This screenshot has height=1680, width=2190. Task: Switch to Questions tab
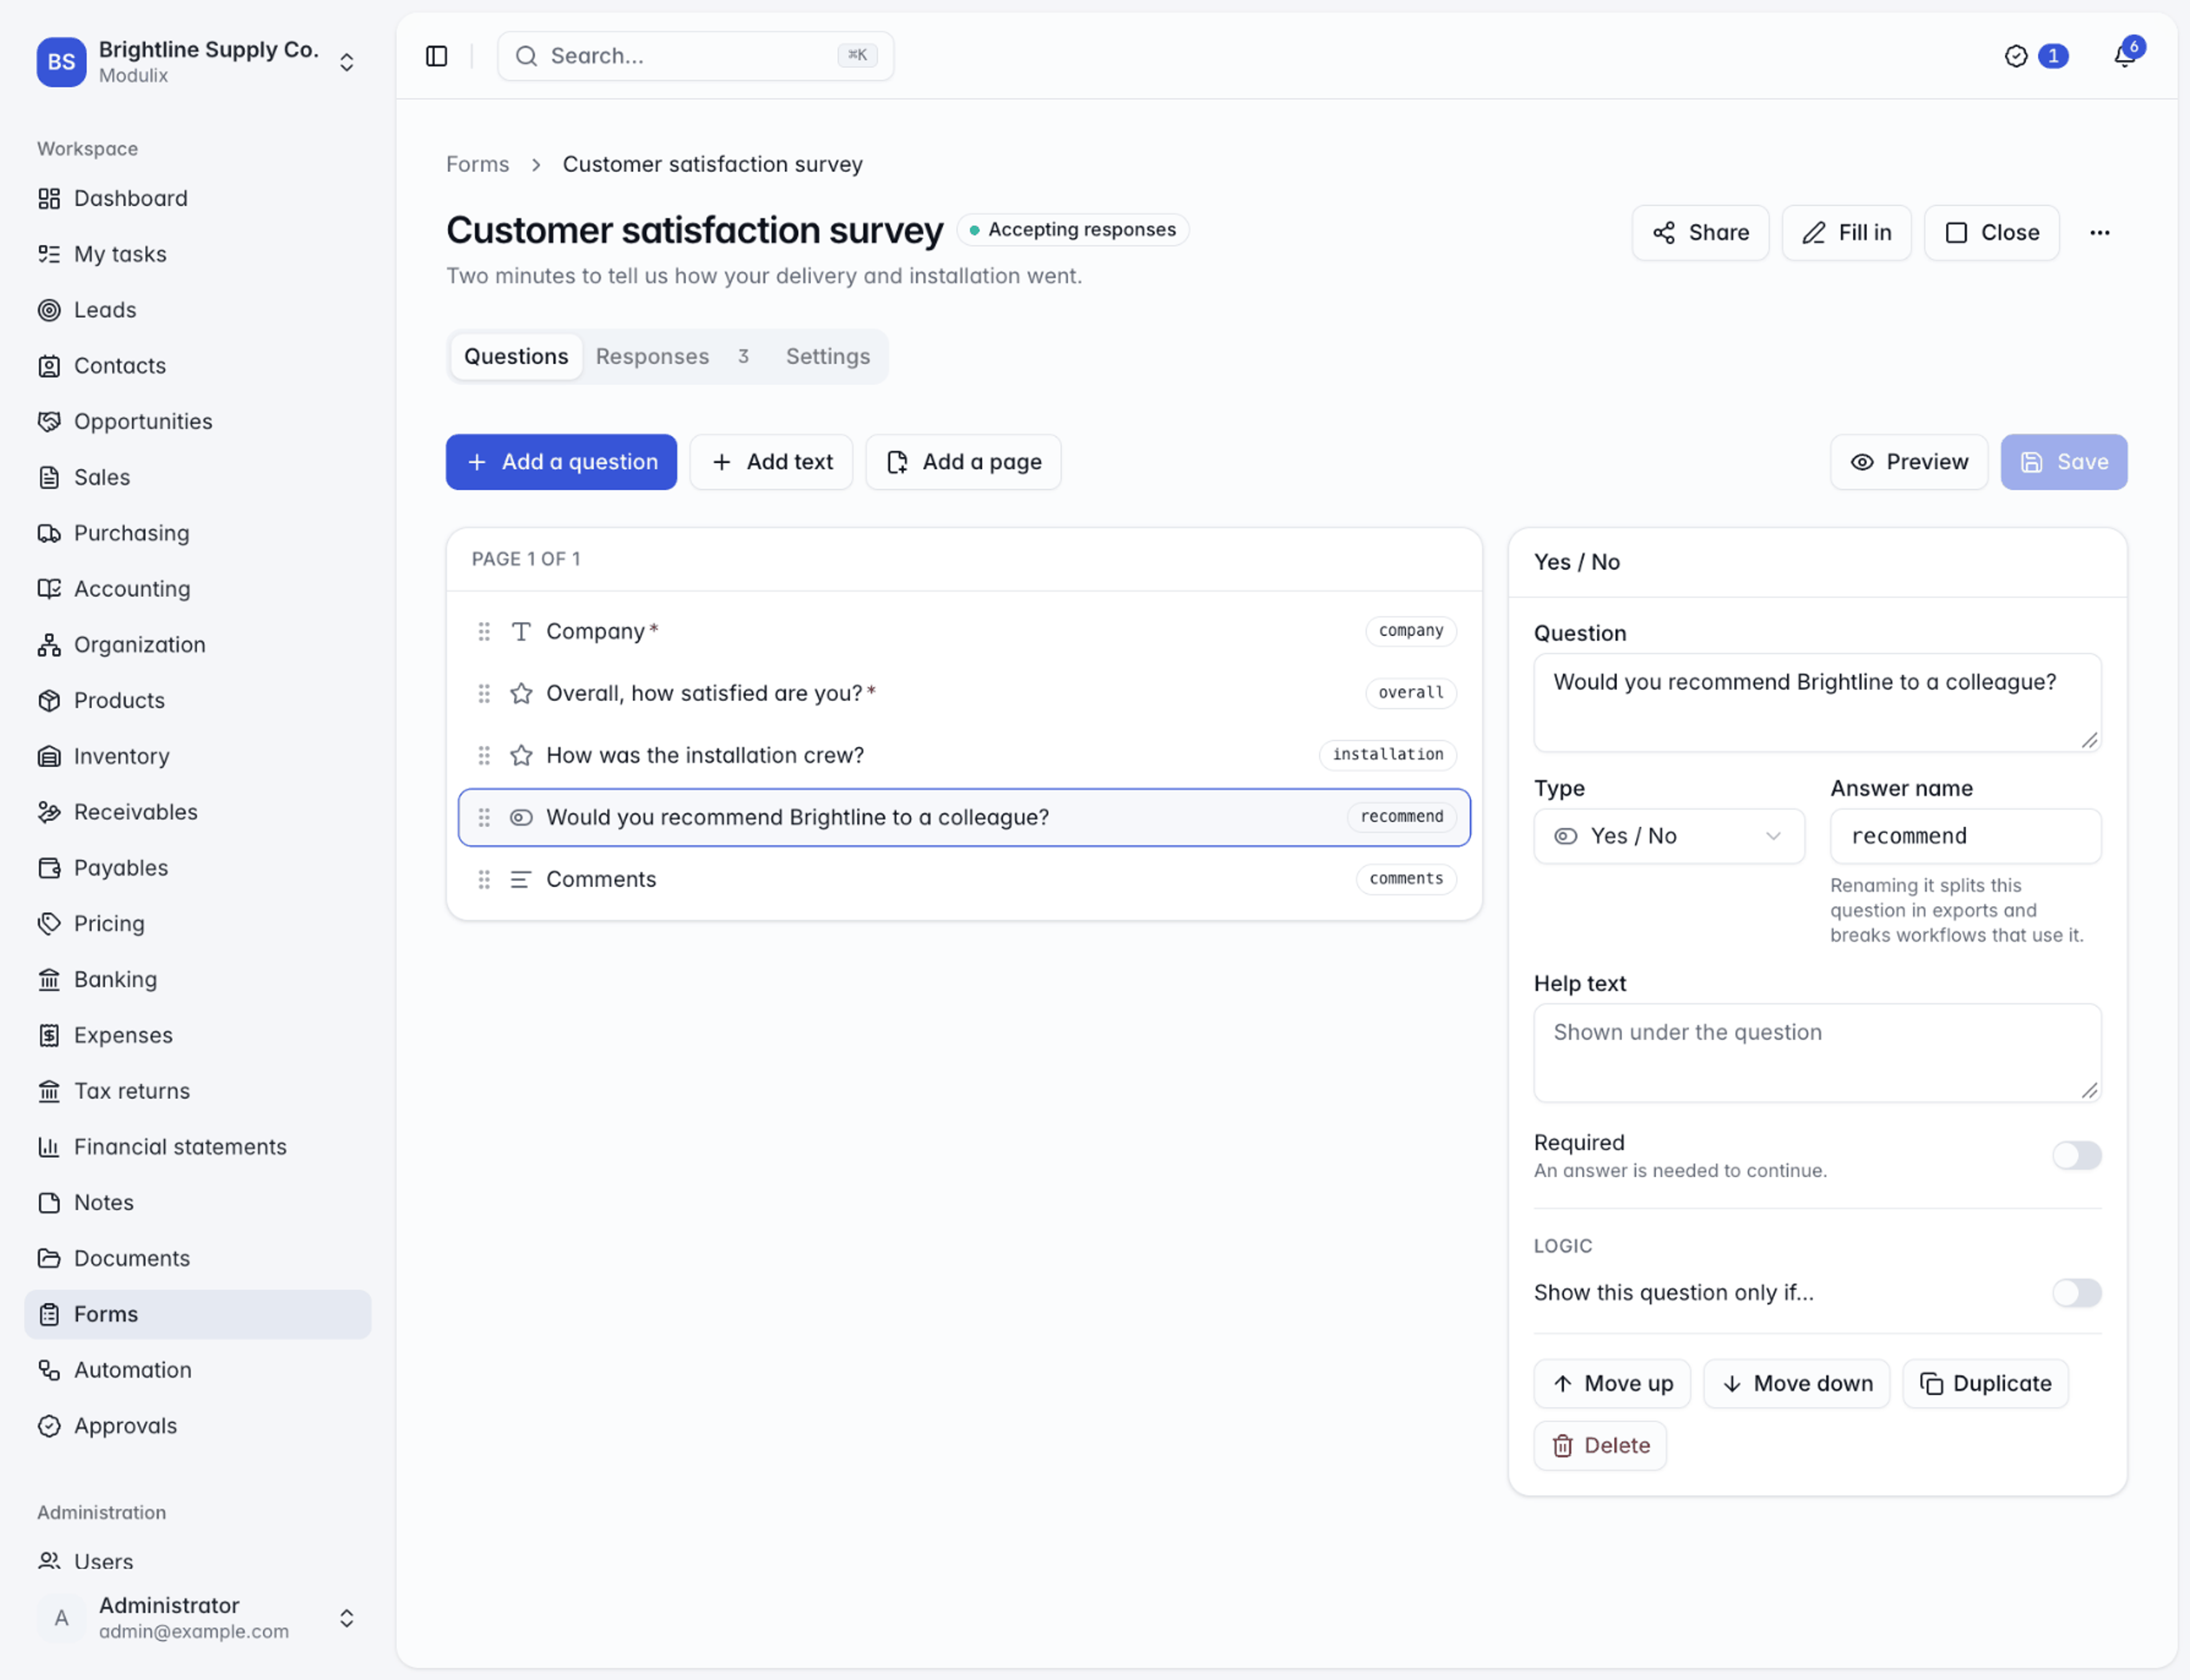click(516, 357)
